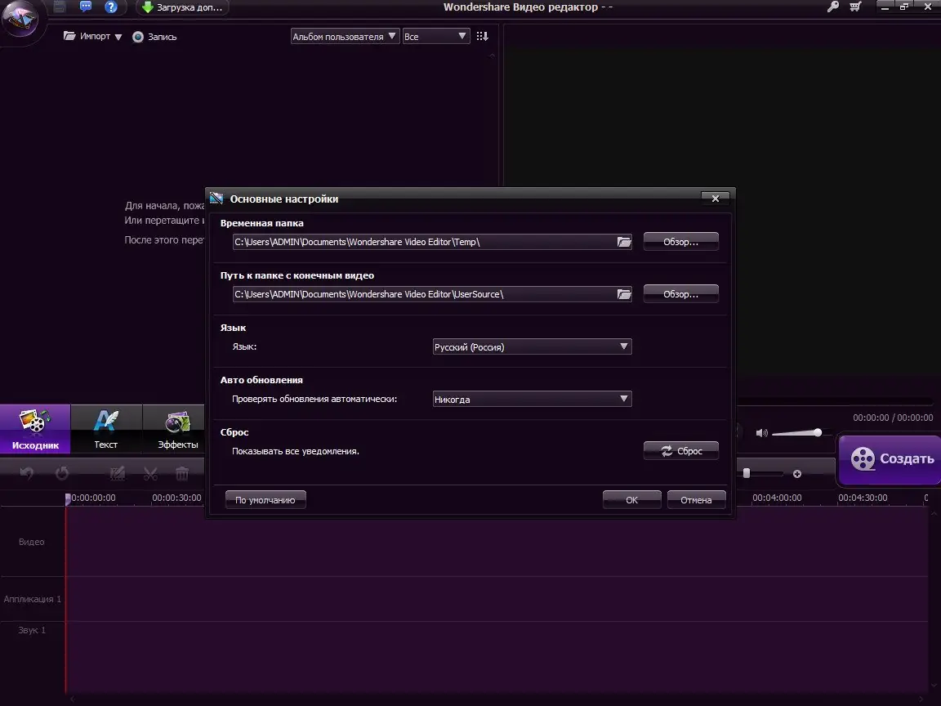Open the Проверять обновления автоматически dropdown
This screenshot has width=941, height=706.
point(531,399)
